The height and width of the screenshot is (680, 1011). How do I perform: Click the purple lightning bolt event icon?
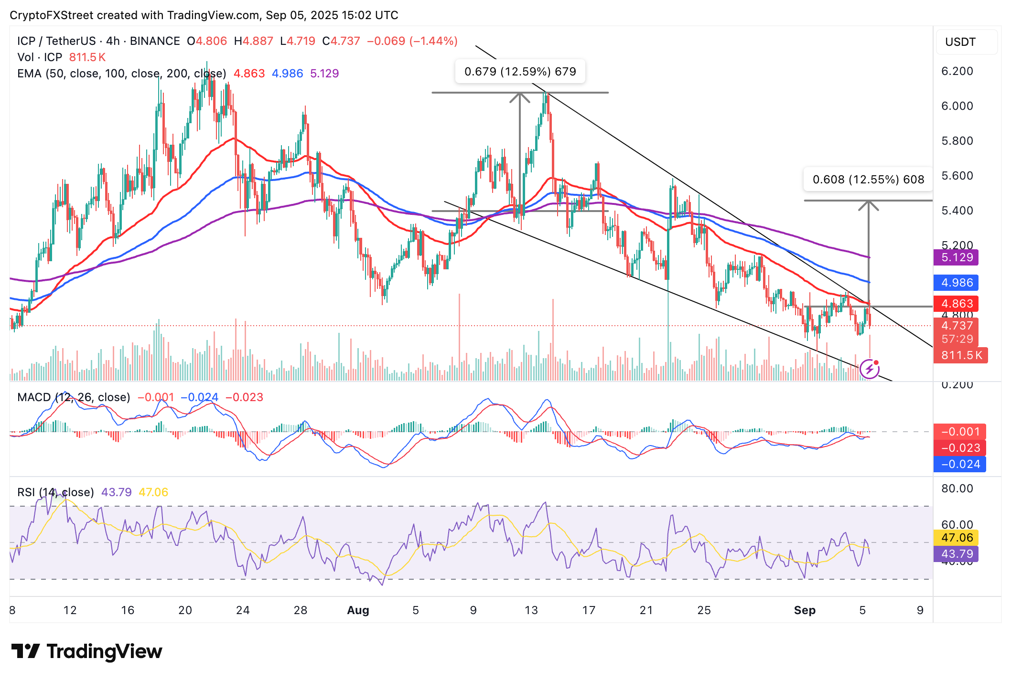[x=869, y=369]
